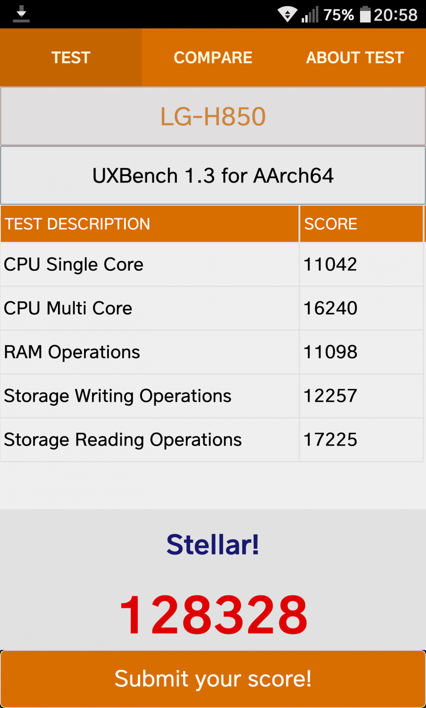426x708 pixels.
Task: Tap the download notification icon
Action: tap(21, 14)
